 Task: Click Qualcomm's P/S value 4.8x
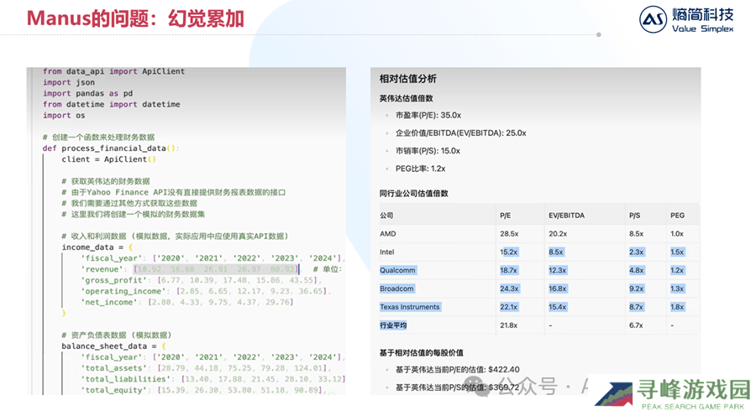tap(637, 271)
